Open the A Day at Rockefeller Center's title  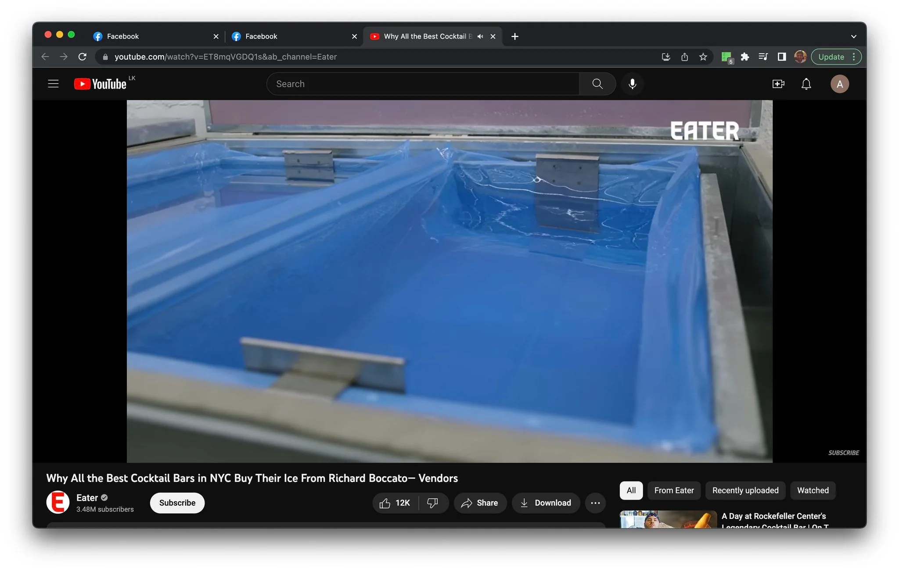pyautogui.click(x=775, y=521)
